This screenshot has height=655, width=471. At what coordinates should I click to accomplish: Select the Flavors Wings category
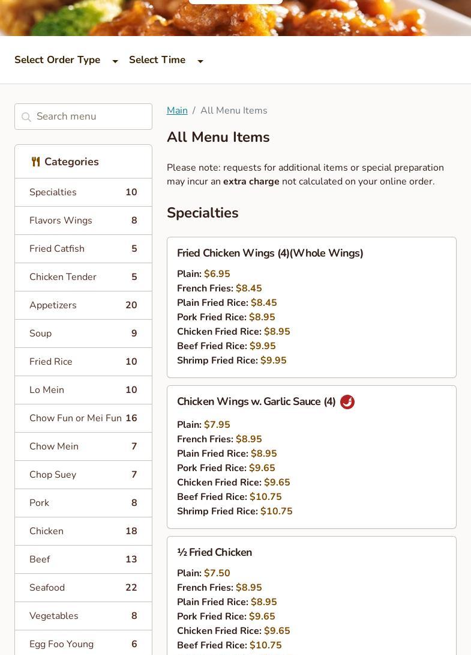(83, 221)
